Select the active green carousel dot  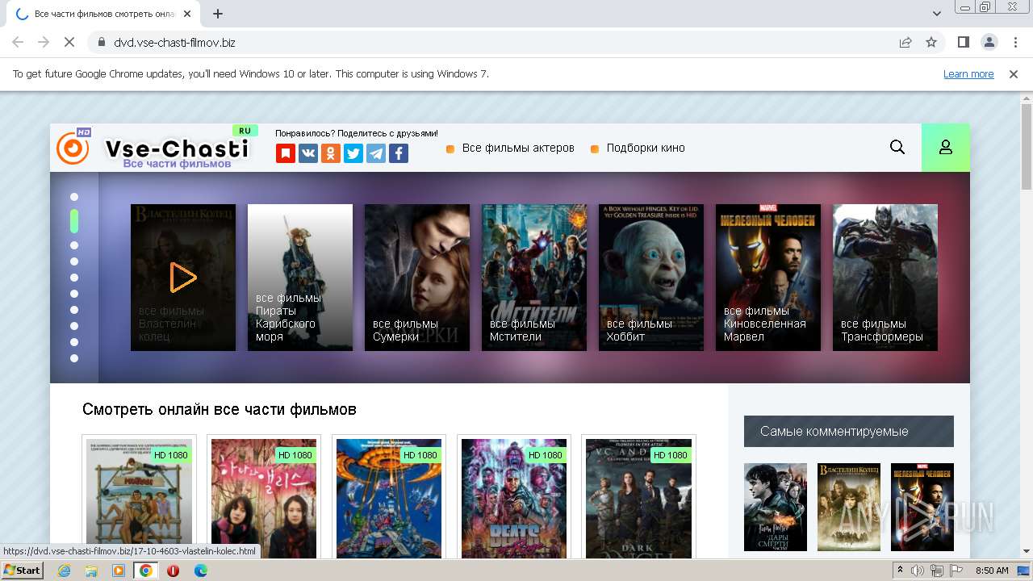74,221
